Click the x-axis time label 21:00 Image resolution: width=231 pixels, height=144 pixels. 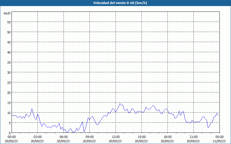point(193,137)
